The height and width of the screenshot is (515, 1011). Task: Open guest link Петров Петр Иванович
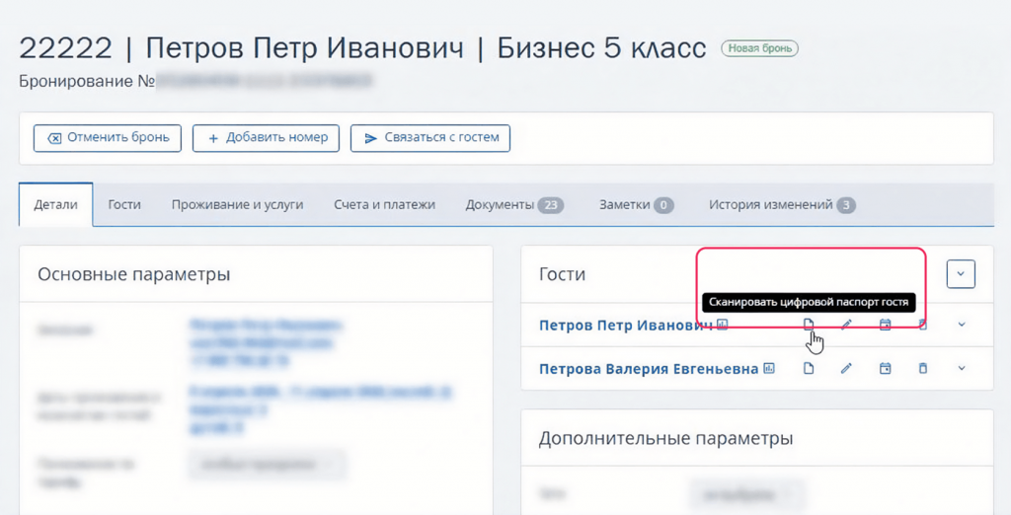(625, 325)
